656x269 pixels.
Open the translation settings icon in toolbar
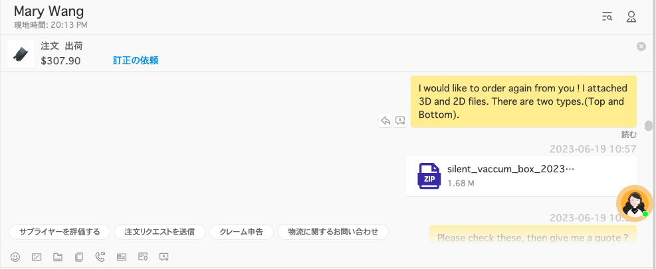point(164,257)
